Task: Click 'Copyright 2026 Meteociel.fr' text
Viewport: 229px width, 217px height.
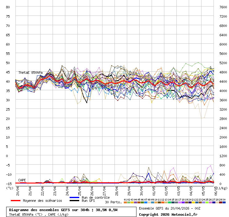Action: pos(168,214)
